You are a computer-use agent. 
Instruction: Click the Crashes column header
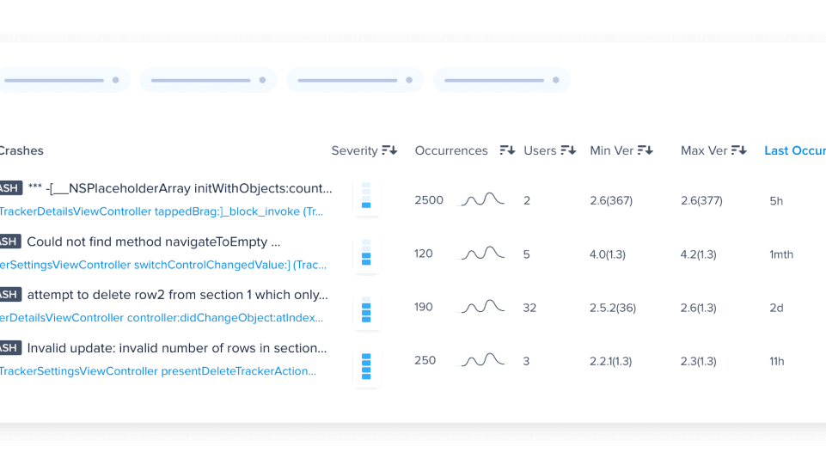pos(21,150)
